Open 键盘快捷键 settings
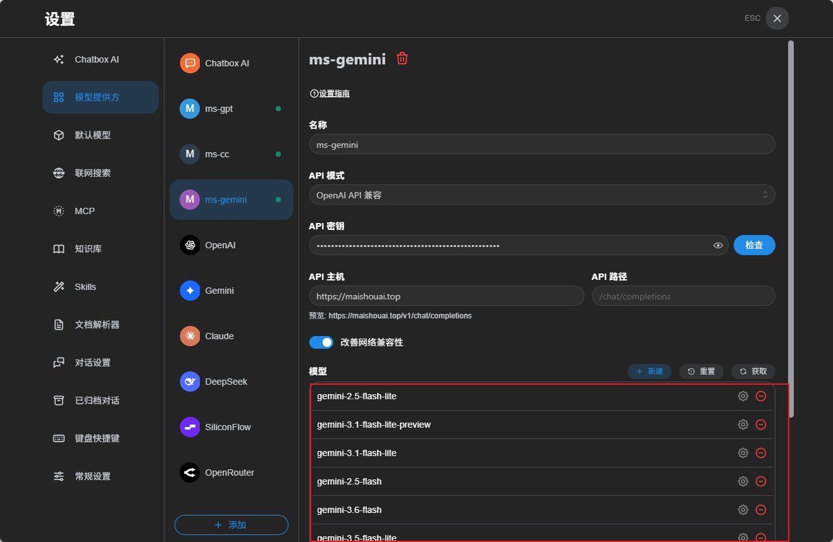This screenshot has height=542, width=833. [x=101, y=438]
